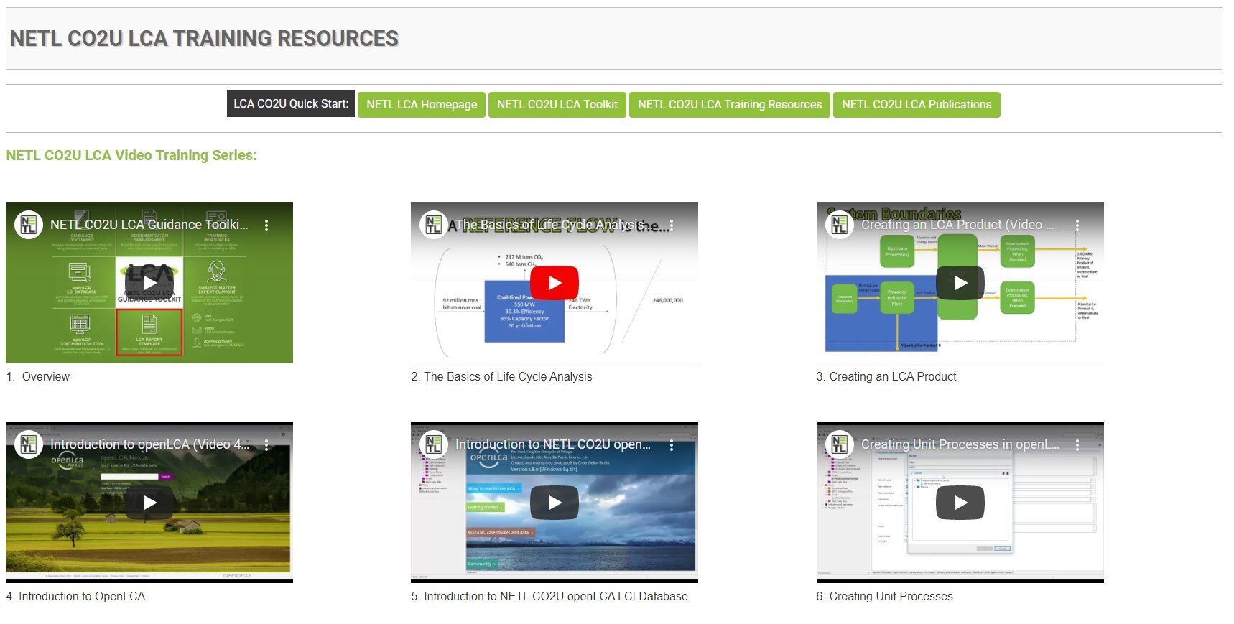Click NETL channel logo on NETL CO2U openLCA video
Image resolution: width=1234 pixels, height=624 pixels.
tap(434, 444)
